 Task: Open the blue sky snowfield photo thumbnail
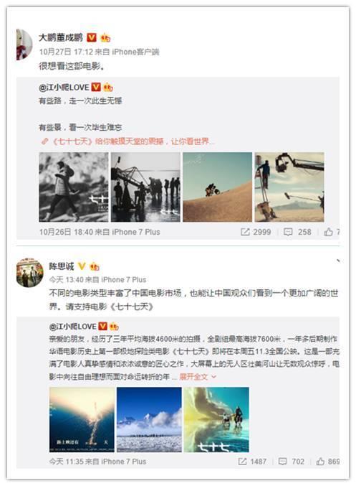[149, 420]
